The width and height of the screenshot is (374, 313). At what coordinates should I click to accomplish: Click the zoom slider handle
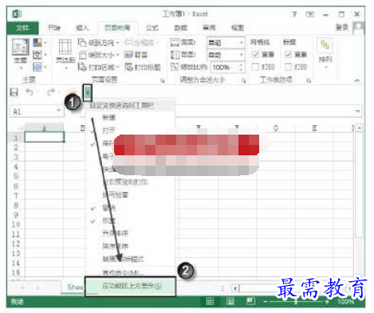tap(296, 302)
